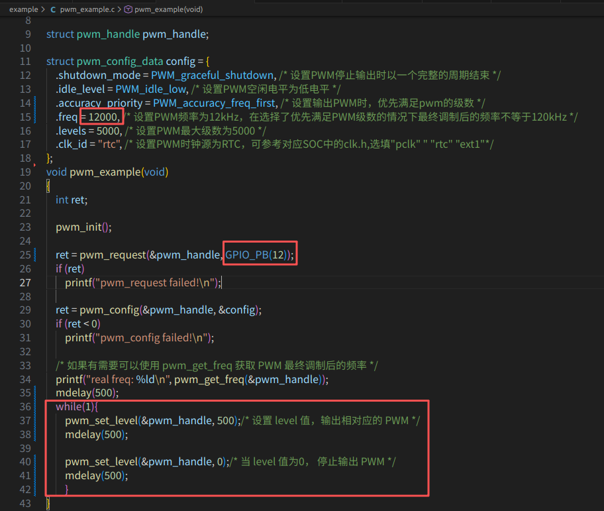The image size is (604, 511).
Task: Click PWM_graceful_shutdown enum value
Action: (212, 75)
